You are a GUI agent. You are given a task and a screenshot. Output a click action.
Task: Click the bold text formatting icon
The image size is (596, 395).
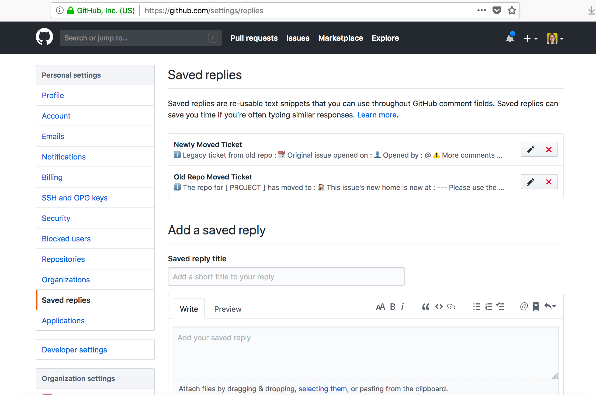[393, 307]
